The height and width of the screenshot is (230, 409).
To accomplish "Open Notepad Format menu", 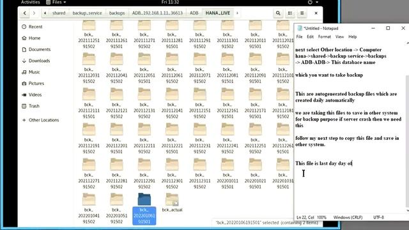I will tap(325, 37).
